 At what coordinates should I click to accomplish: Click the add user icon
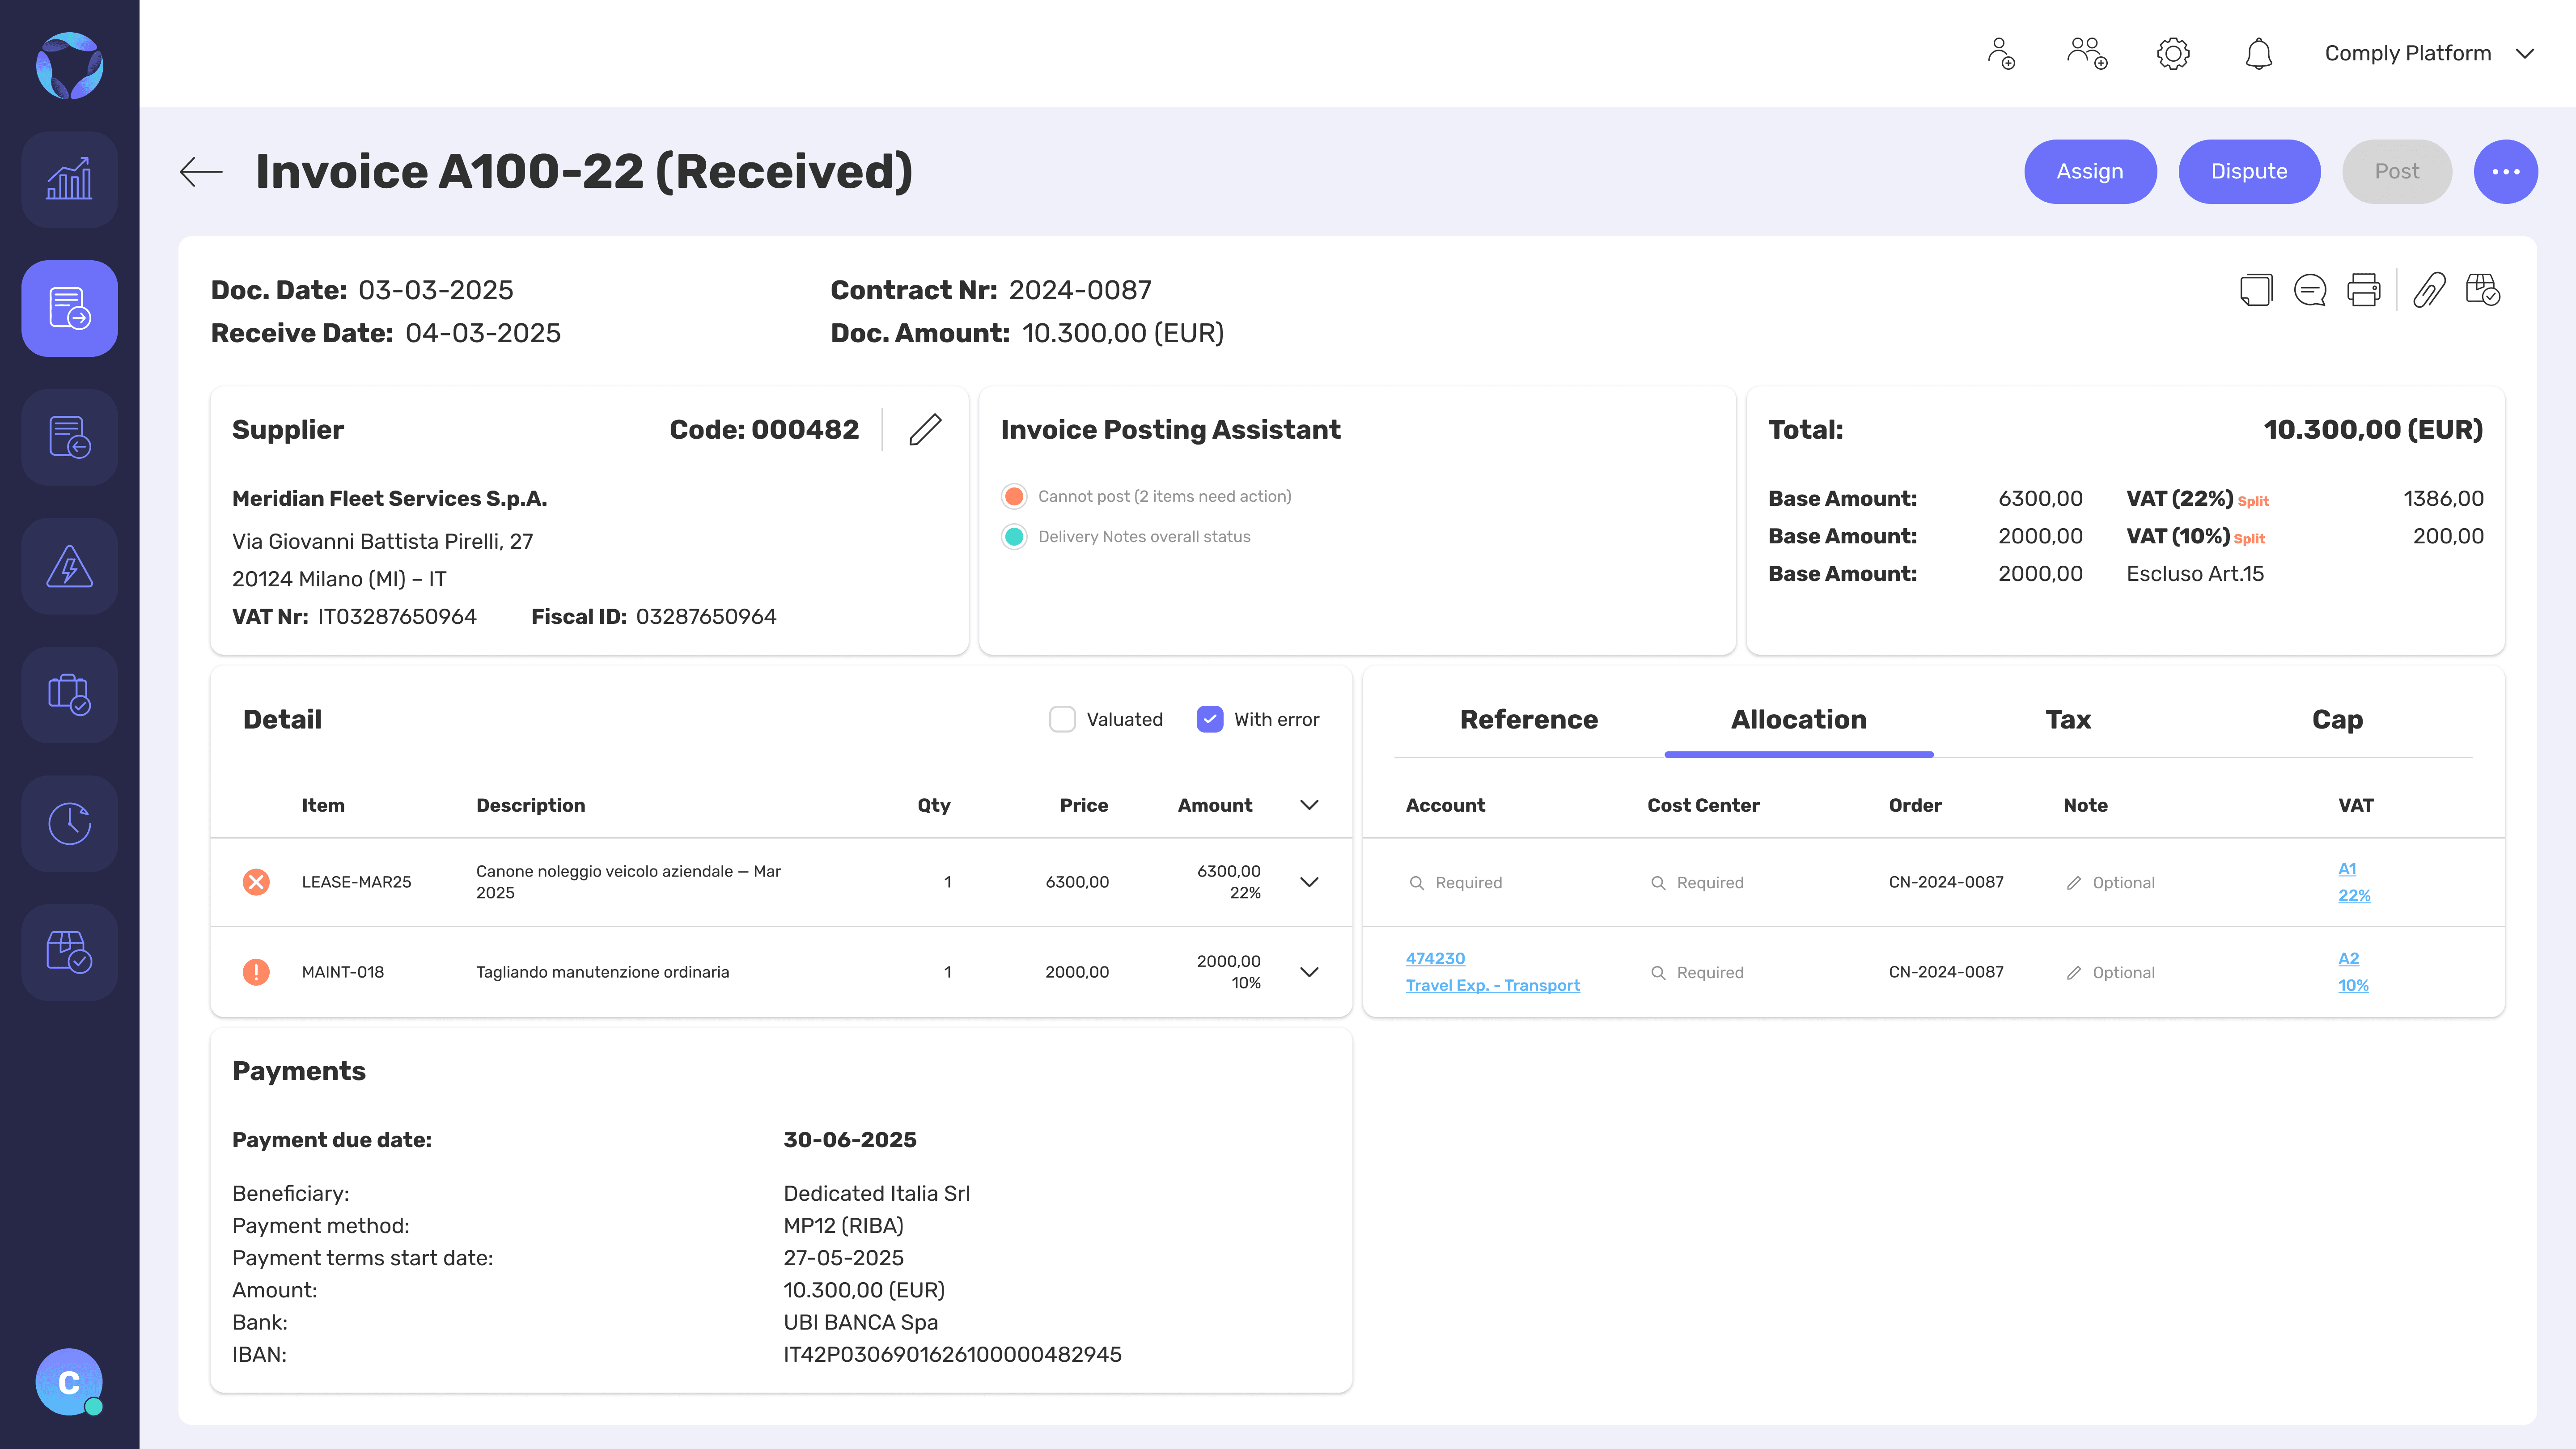click(x=2001, y=54)
